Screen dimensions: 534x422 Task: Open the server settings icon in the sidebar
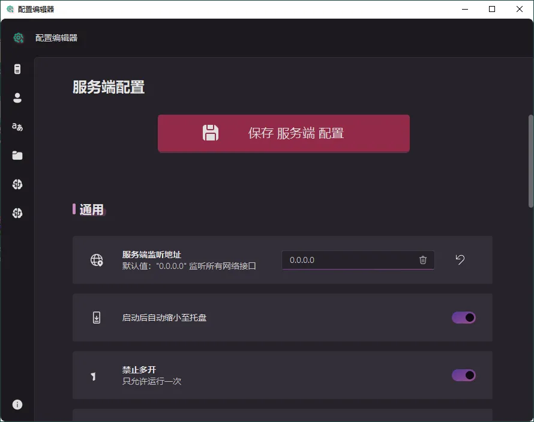pyautogui.click(x=17, y=68)
